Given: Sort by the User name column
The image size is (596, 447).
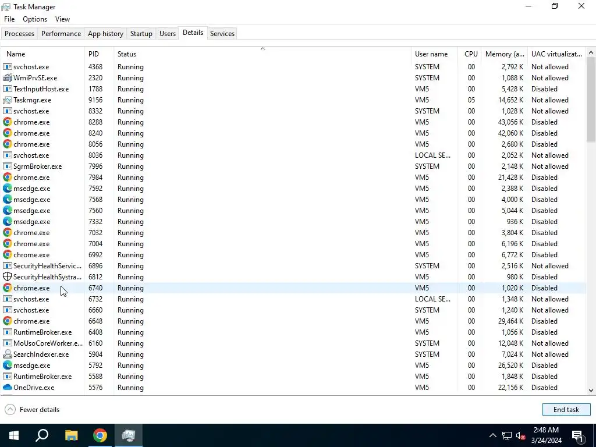Looking at the screenshot, I should (x=434, y=54).
